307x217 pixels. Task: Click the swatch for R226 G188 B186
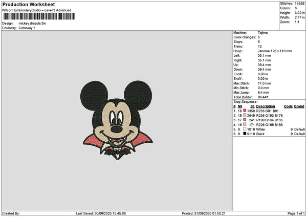point(245,124)
